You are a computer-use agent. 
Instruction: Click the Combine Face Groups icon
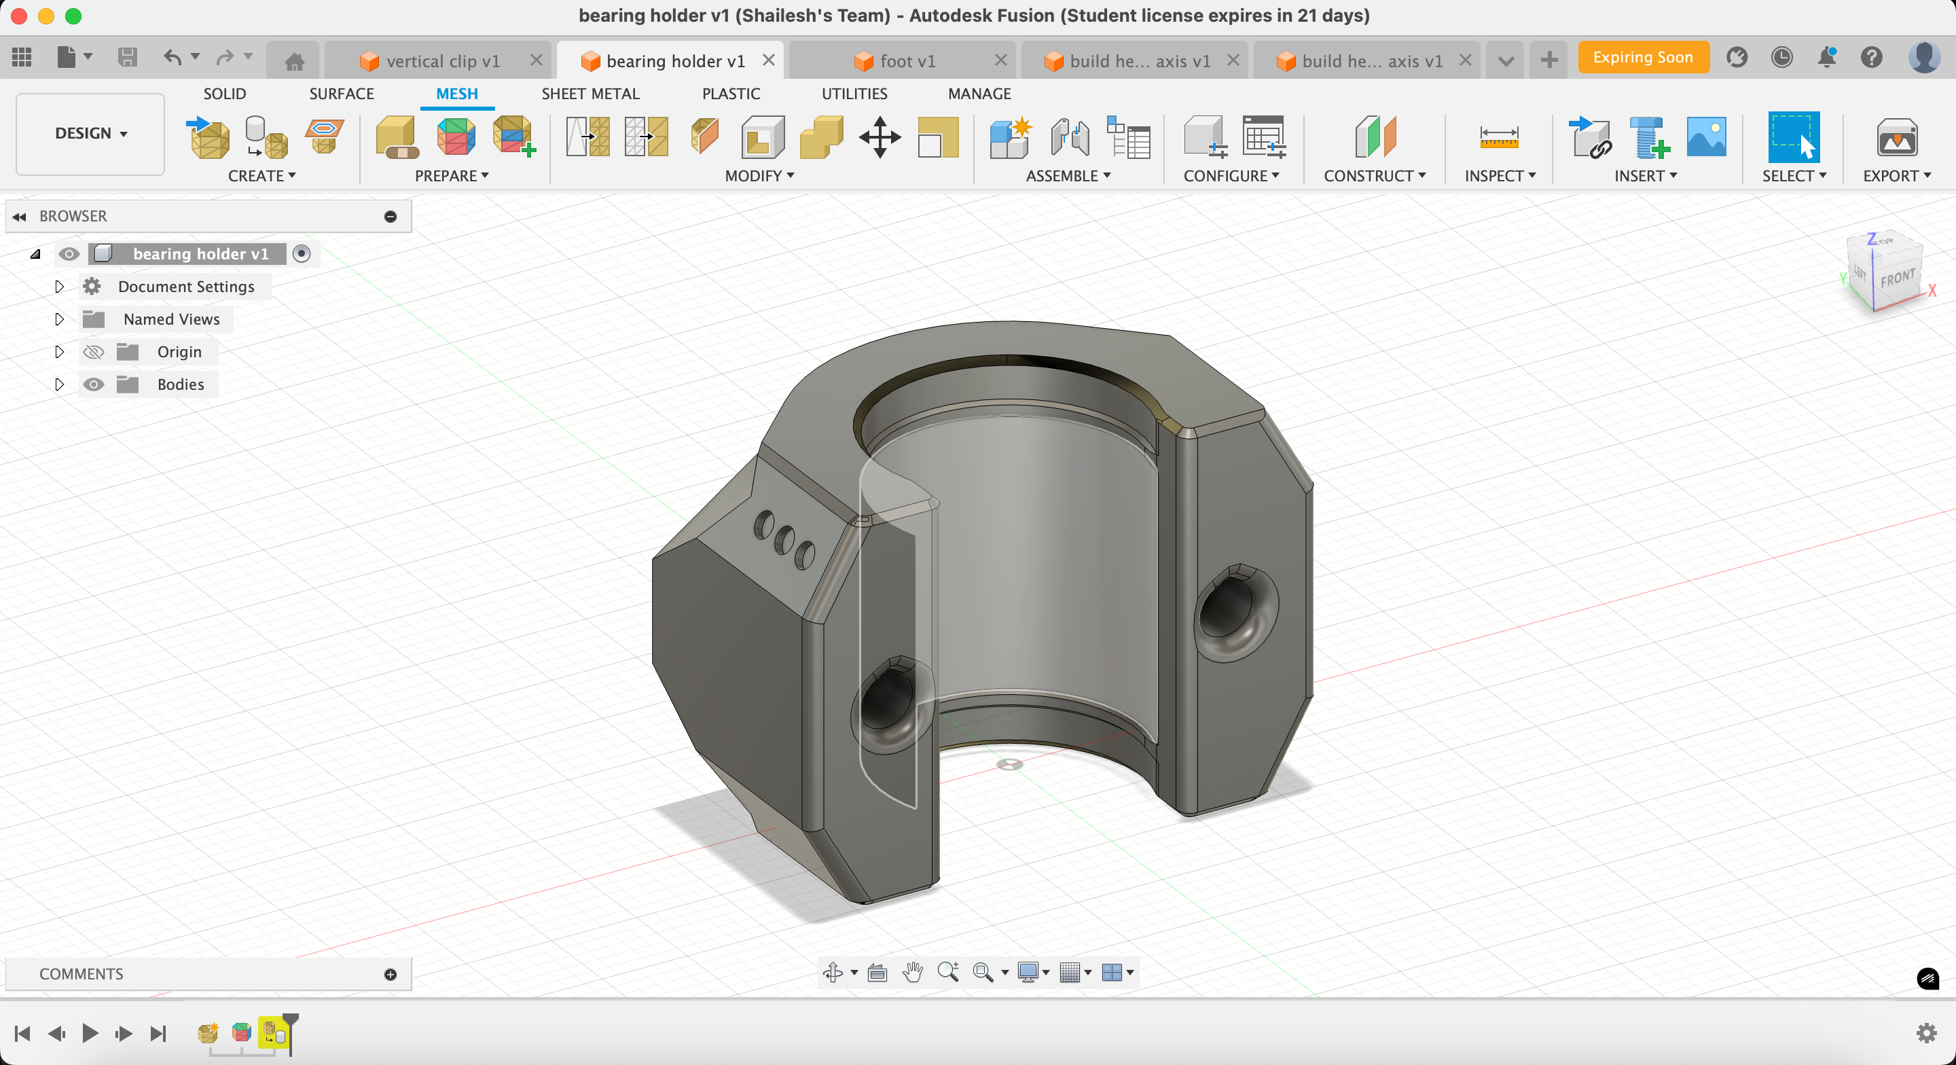[515, 137]
